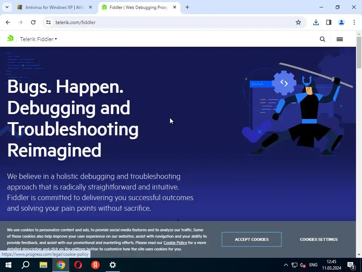Open Chrome downloads icon

(316, 22)
